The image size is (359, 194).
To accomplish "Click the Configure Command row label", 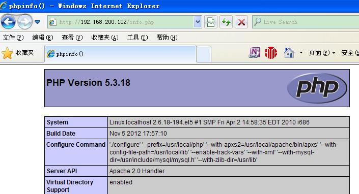I will click(76, 145).
